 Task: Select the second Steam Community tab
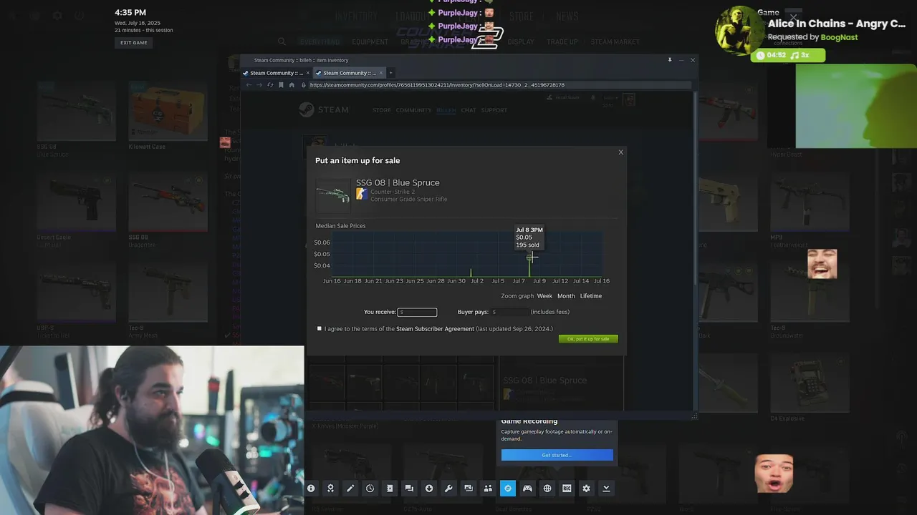click(x=350, y=73)
